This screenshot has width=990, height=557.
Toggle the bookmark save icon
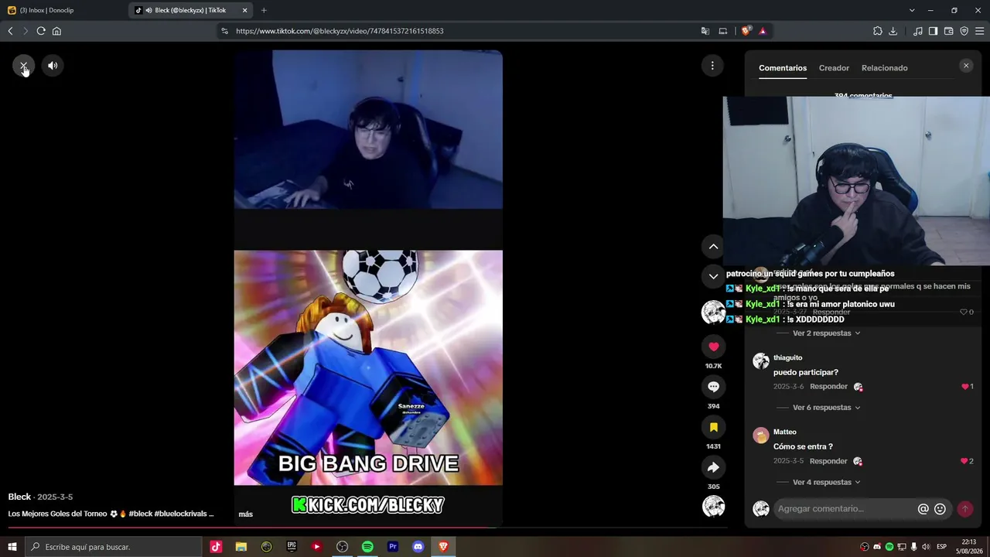click(713, 427)
